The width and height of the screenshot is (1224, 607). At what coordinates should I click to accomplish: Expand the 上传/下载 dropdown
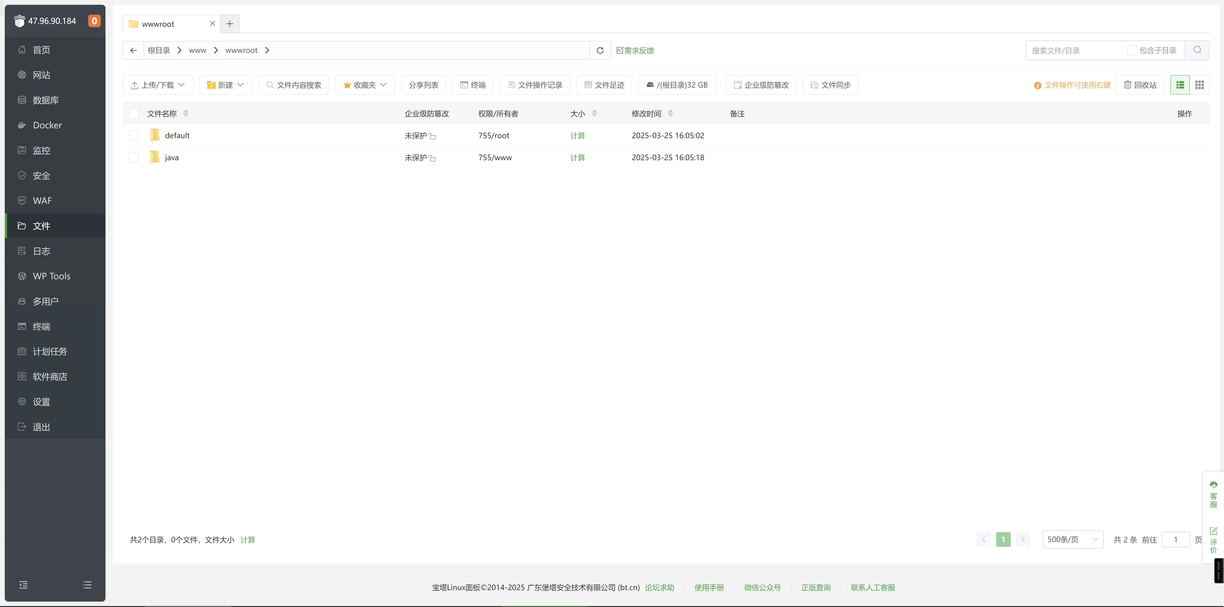click(x=158, y=85)
